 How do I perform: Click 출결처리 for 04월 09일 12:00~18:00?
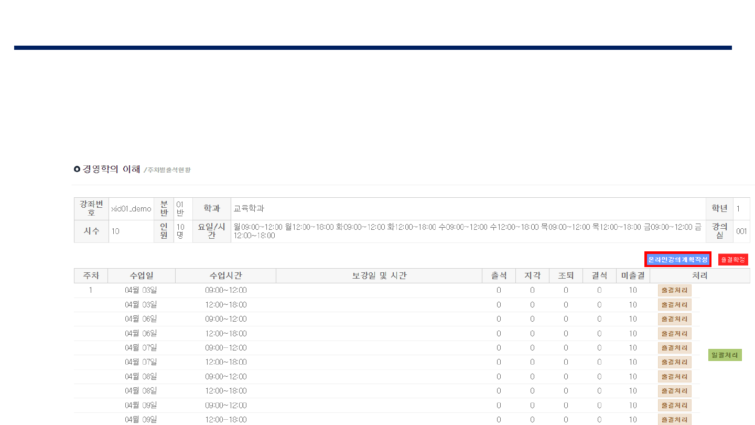(x=674, y=420)
